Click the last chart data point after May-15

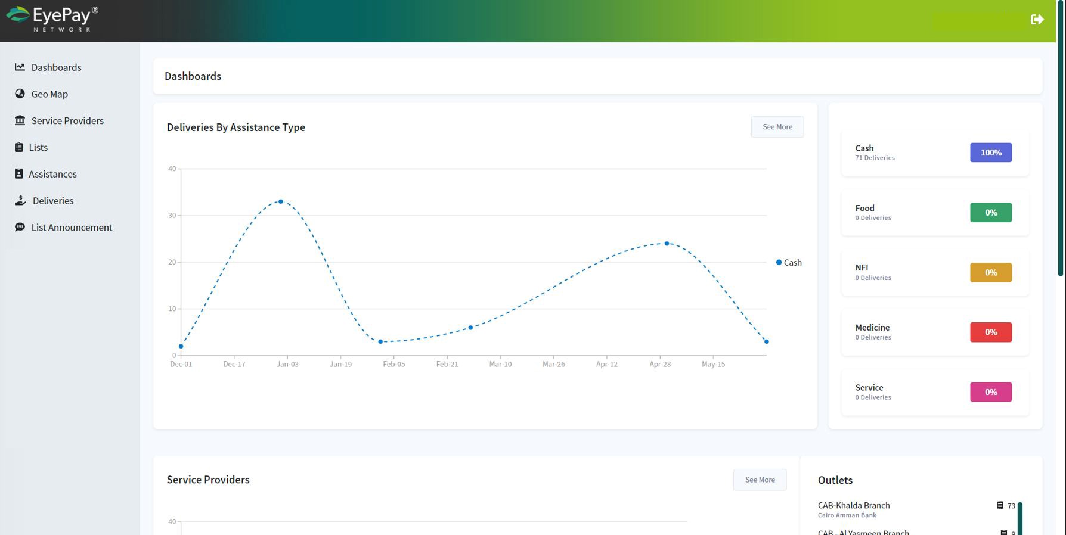pyautogui.click(x=767, y=341)
